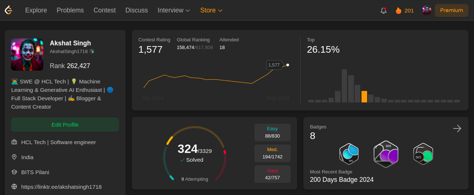The image size is (474, 195).
Task: Click the Apr 2024 graph label
Action: point(153,98)
